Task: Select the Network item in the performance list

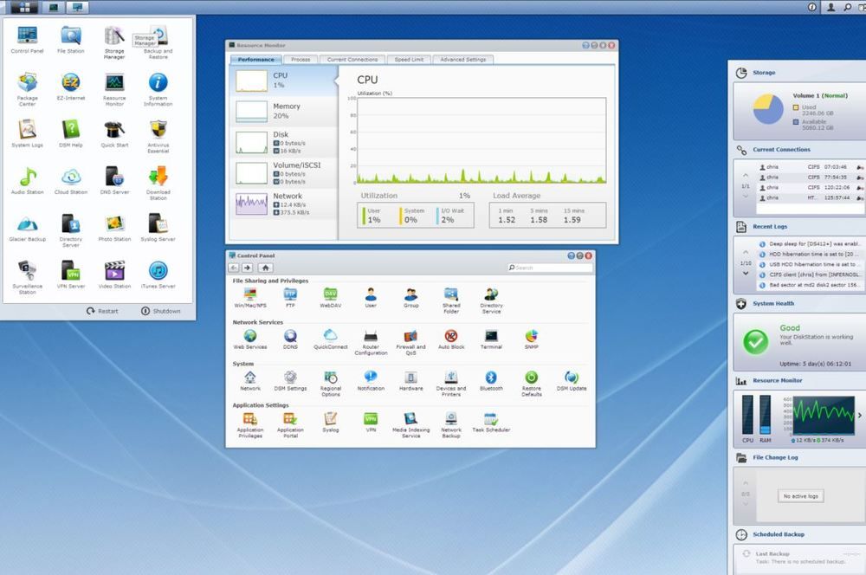Action: pyautogui.click(x=283, y=204)
